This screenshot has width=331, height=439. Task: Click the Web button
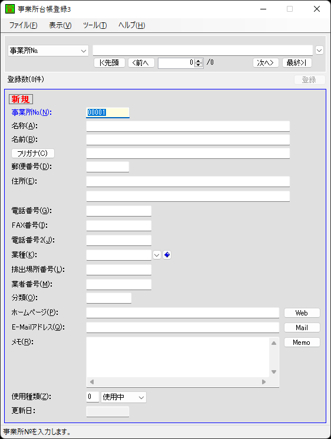(x=302, y=312)
